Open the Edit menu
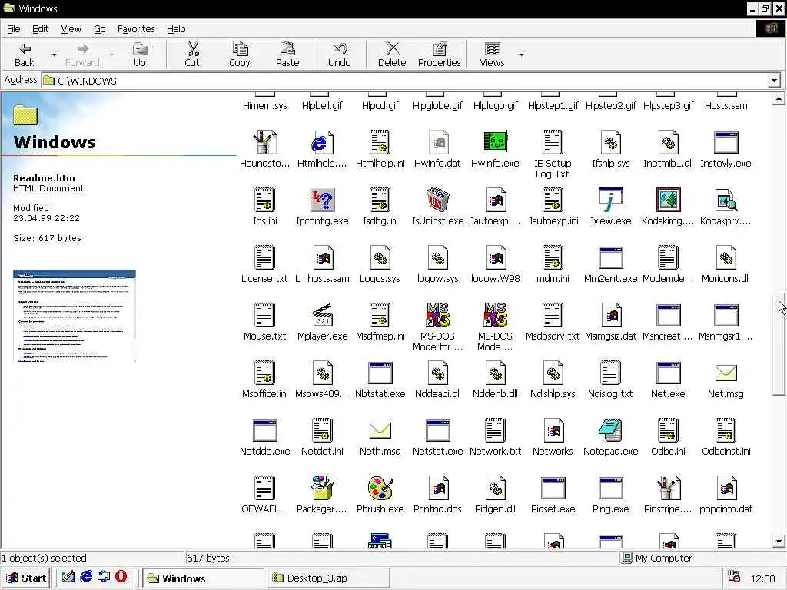Screen dimensions: 787x590 point(40,29)
